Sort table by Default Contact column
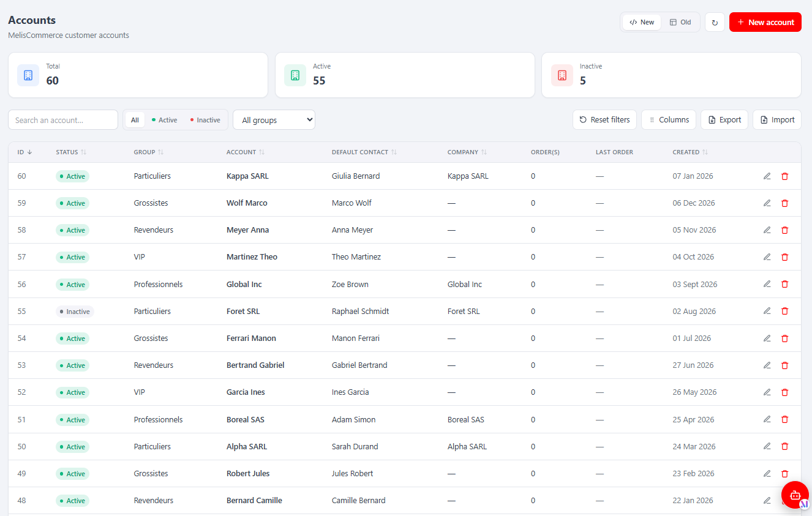Image resolution: width=812 pixels, height=516 pixels. [364, 152]
